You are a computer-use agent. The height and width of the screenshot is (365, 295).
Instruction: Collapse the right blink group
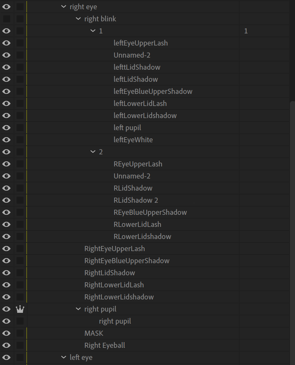coord(78,19)
